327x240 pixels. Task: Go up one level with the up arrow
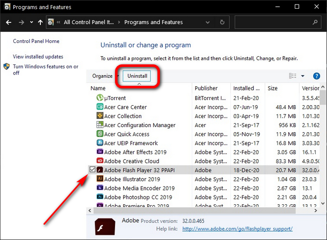point(40,22)
